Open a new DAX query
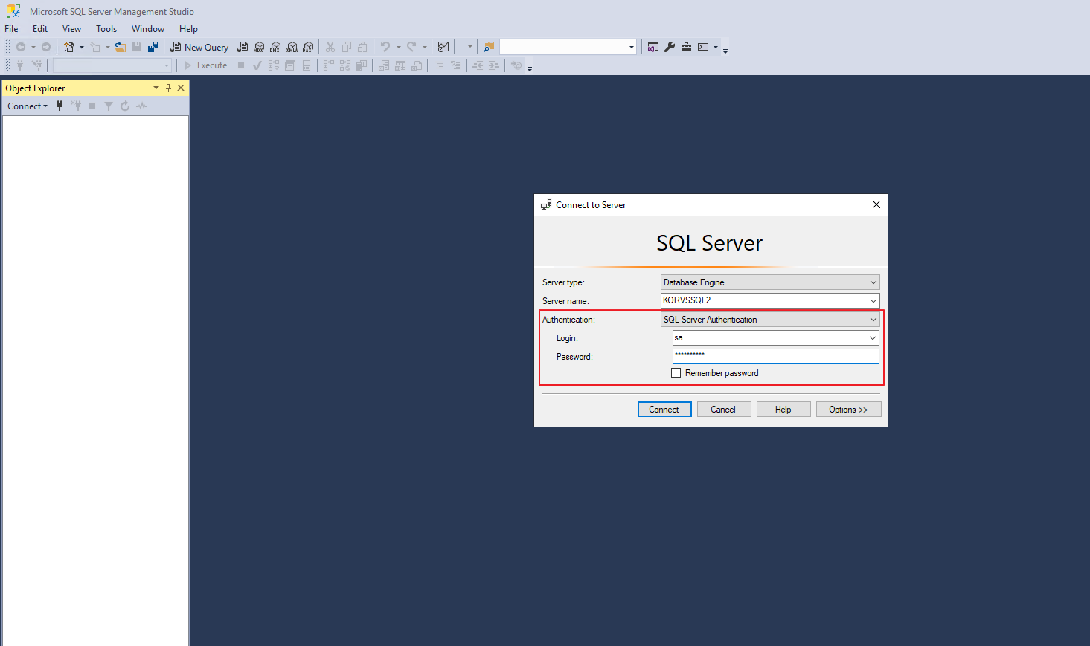1090x646 pixels. [308, 47]
